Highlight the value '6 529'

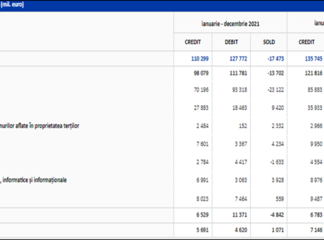202,215
